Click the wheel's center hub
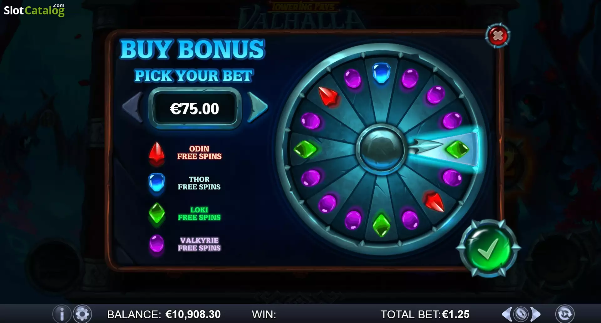 pos(381,149)
